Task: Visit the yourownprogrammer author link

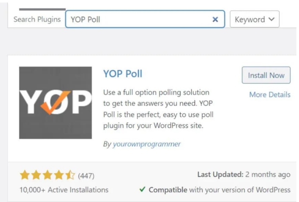Action: 146,144
